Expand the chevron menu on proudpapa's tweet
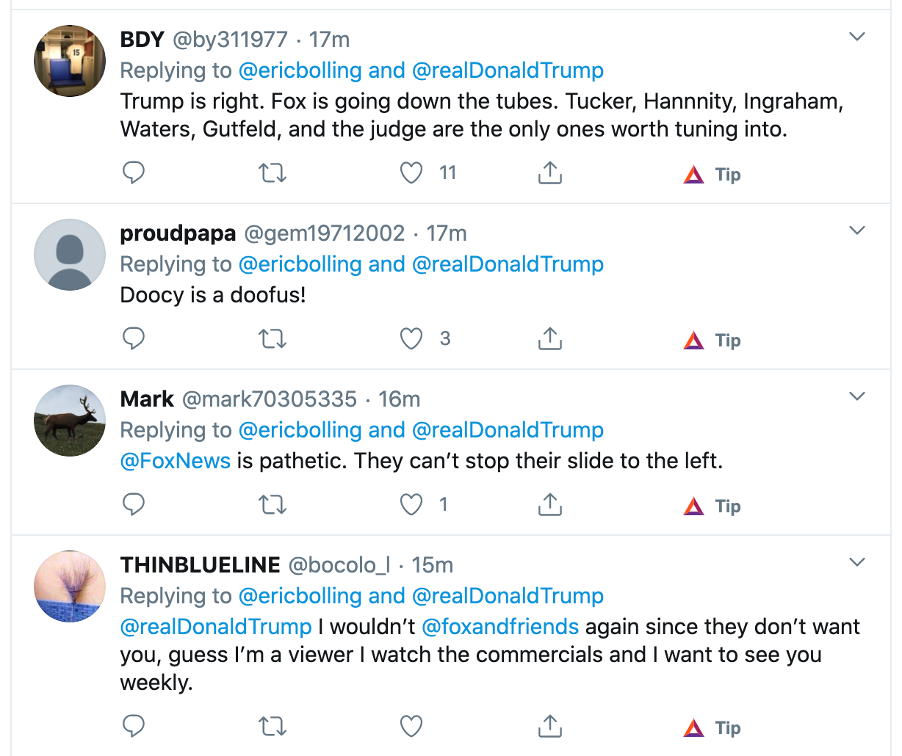The width and height of the screenshot is (902, 756). tap(857, 230)
